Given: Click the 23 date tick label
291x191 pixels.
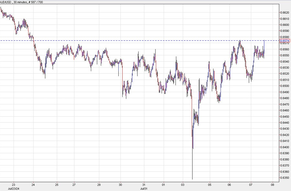Looking at the screenshot, I should tap(14, 185).
